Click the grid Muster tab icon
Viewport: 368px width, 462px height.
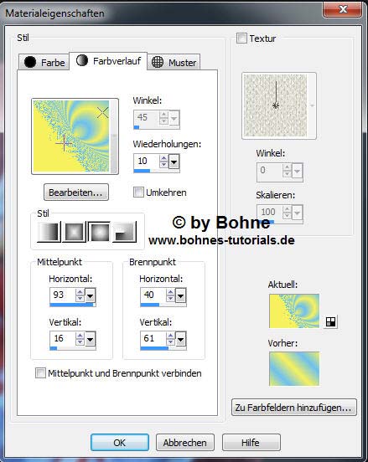click(x=158, y=62)
